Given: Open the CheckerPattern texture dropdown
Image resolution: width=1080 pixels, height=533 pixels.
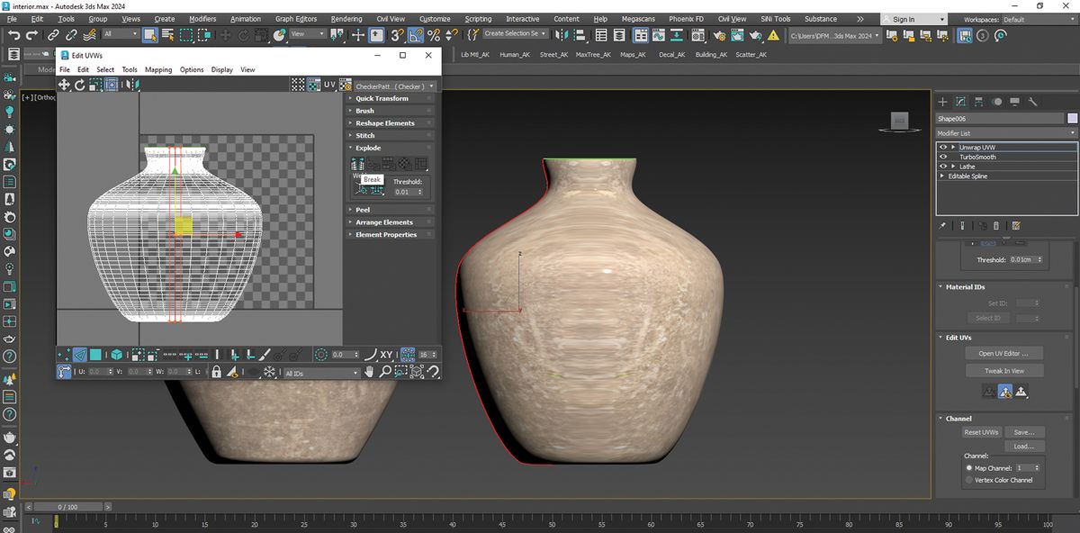Looking at the screenshot, I should (395, 86).
